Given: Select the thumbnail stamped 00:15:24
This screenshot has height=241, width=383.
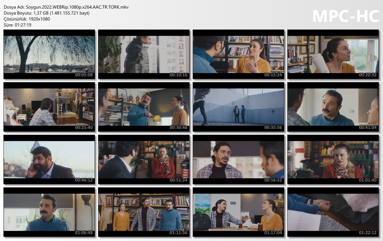Looking at the screenshot, I should coord(238,54).
